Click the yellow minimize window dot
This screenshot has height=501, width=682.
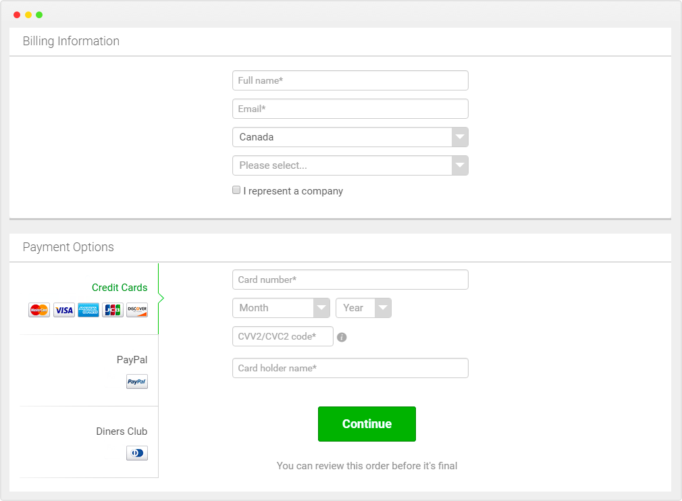click(x=28, y=15)
